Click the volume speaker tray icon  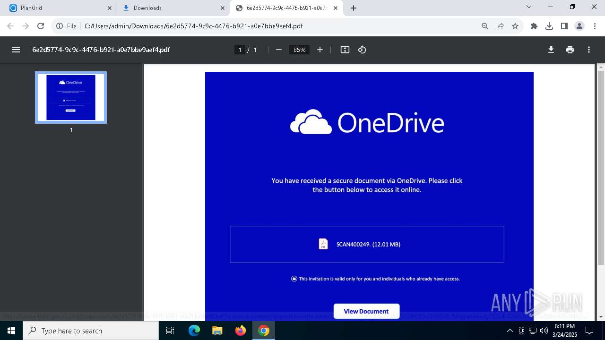tap(544, 331)
